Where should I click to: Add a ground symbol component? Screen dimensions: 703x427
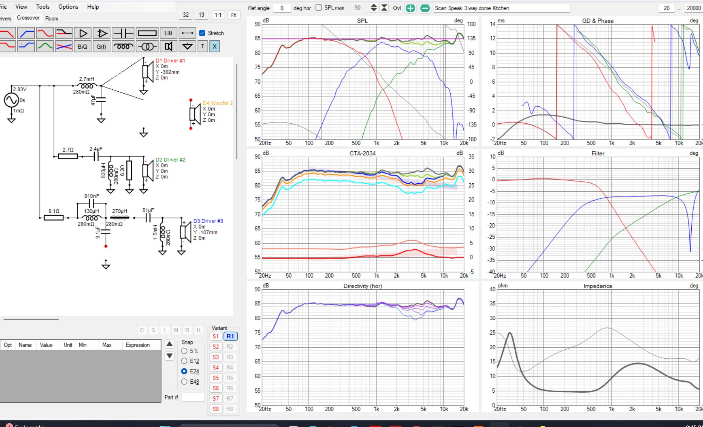(x=187, y=46)
